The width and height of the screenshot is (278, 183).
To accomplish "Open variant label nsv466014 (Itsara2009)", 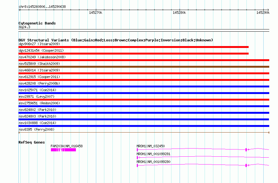I will 39,70.
